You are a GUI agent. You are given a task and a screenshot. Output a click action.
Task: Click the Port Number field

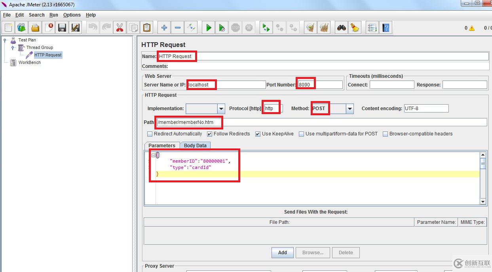(320, 85)
